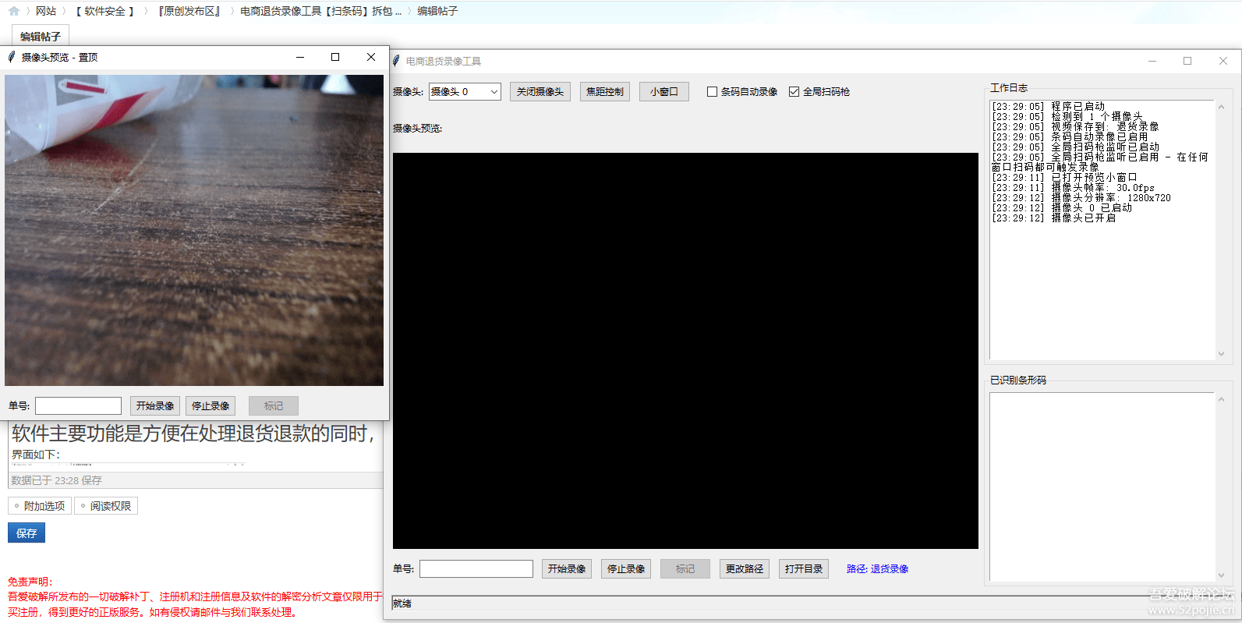Click 开始录像 in the main window

(x=566, y=569)
